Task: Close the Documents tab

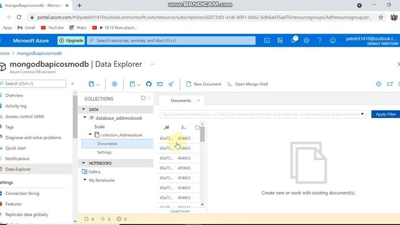Action: (x=199, y=101)
